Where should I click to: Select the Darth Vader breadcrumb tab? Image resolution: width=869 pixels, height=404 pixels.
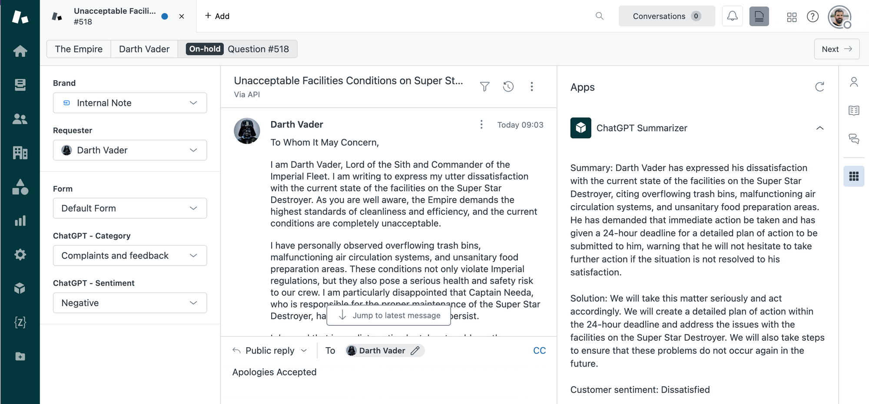pos(144,49)
